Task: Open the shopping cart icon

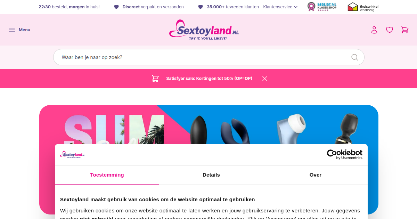Action: coord(405,30)
